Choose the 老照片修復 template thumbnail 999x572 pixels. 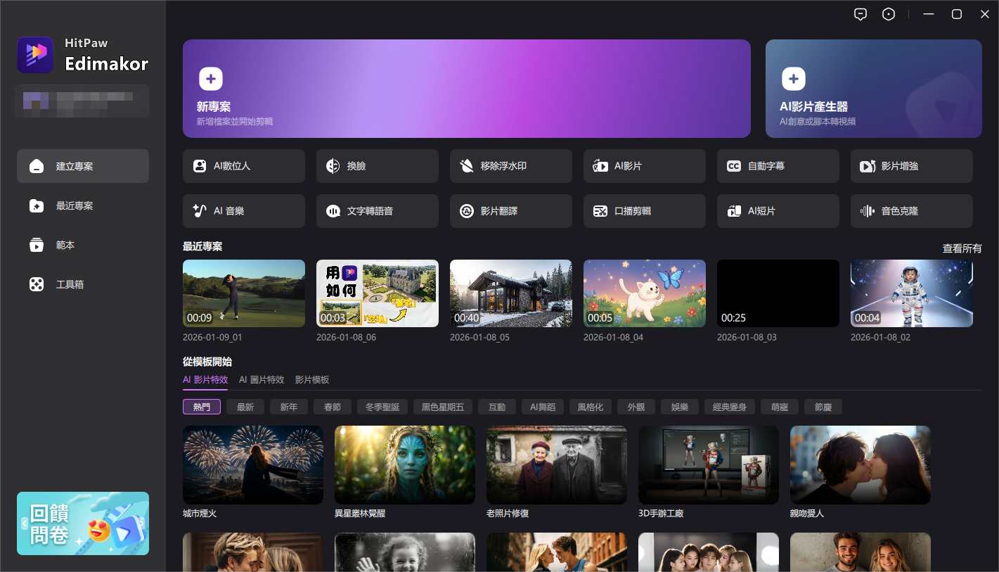pyautogui.click(x=556, y=464)
